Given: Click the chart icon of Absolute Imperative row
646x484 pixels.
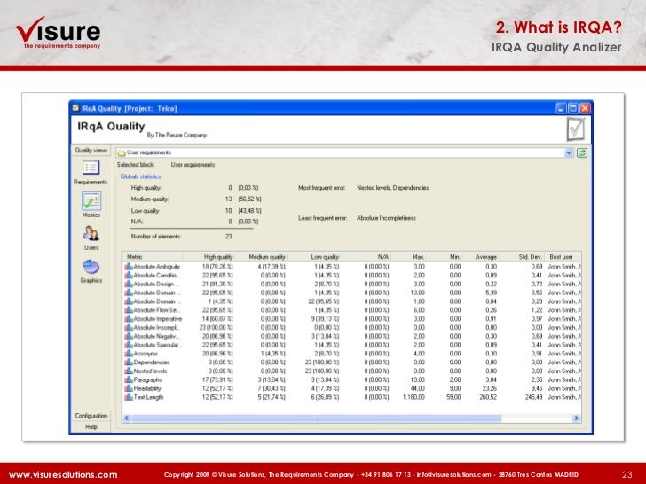Looking at the screenshot, I should pos(129,319).
